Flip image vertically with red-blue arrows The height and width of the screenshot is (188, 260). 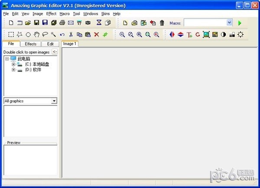[x=181, y=35]
